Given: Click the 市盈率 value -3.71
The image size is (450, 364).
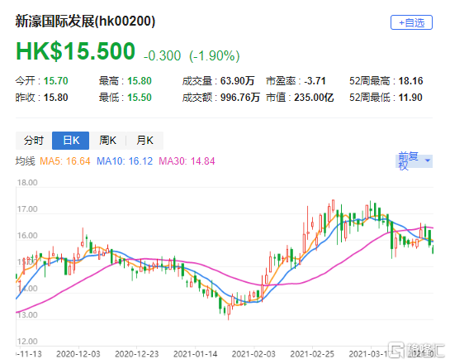Looking at the screenshot, I should 315,81.
